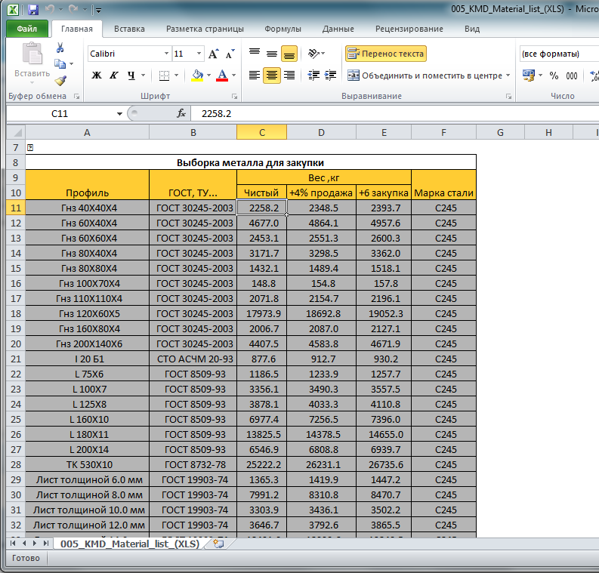Toggle bold formatting
599x573 pixels.
coord(97,75)
